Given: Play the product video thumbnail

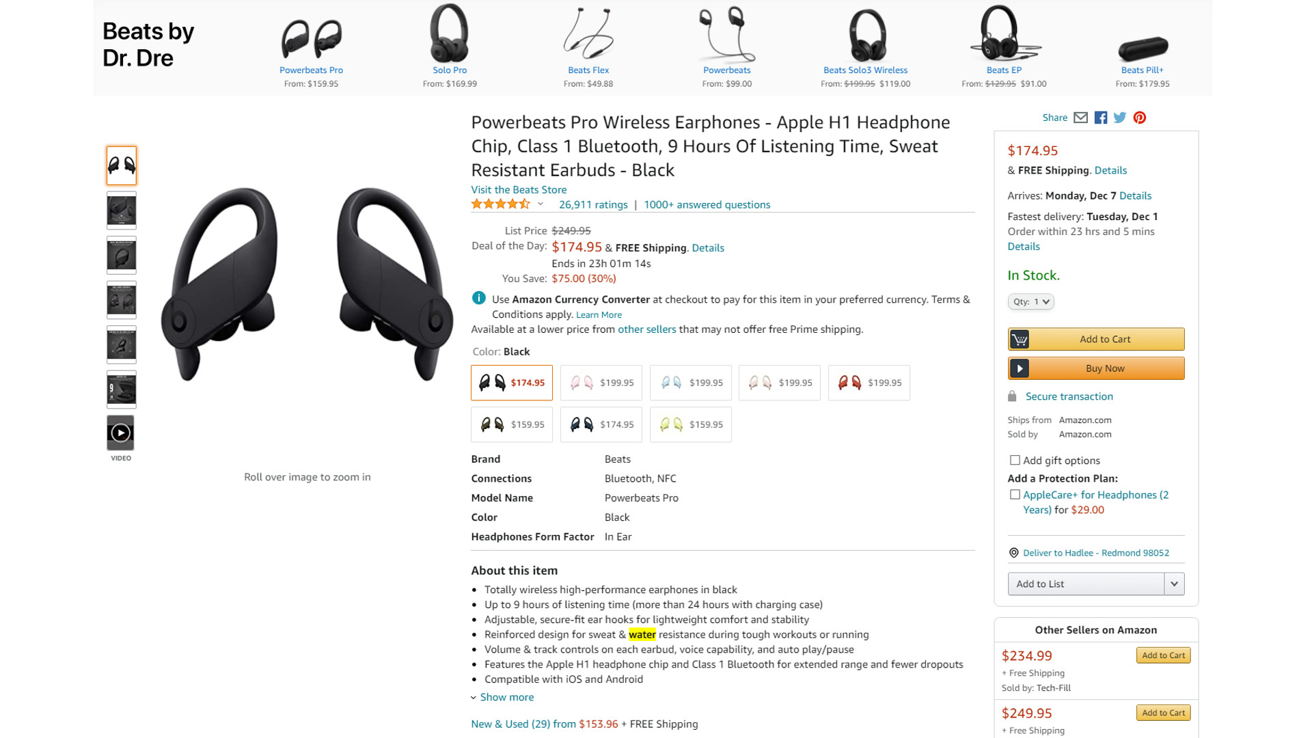Looking at the screenshot, I should [x=121, y=433].
